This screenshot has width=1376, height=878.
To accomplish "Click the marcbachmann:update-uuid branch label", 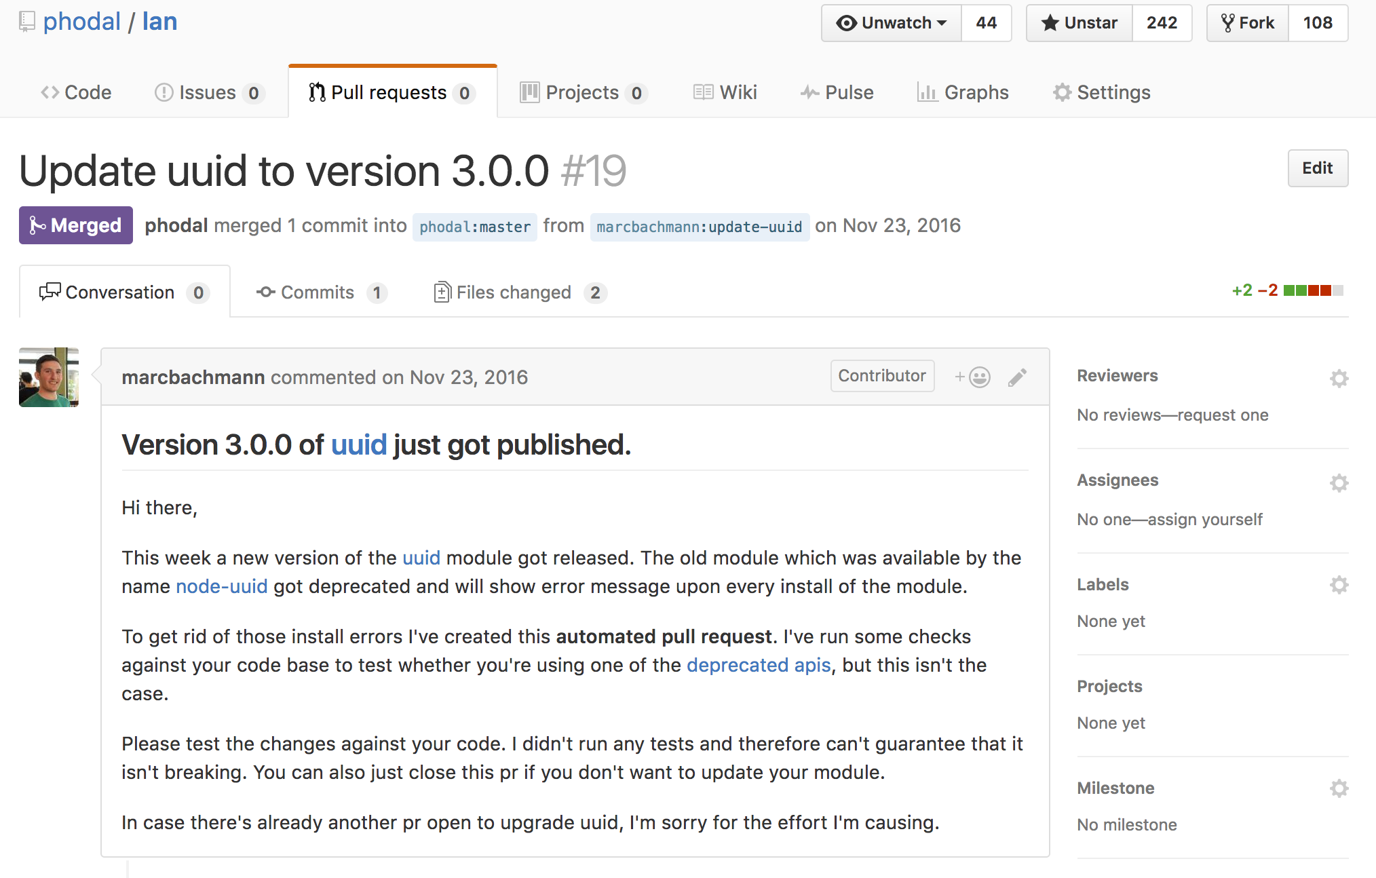I will 700,227.
